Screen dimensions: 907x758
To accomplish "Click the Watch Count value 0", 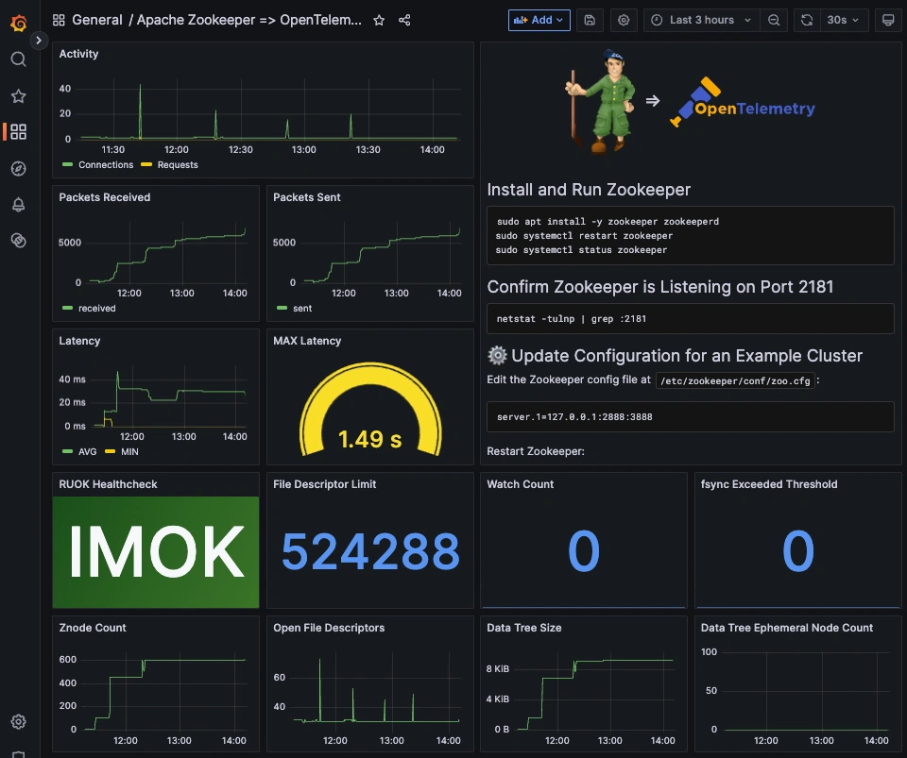I will tap(584, 551).
